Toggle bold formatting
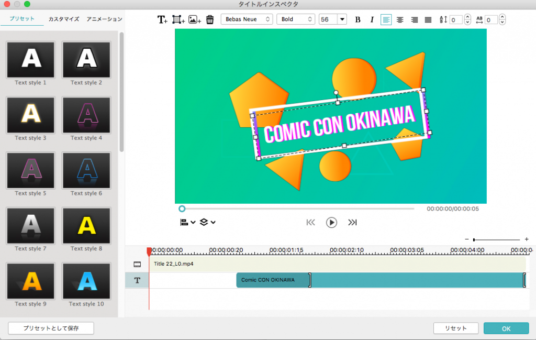This screenshot has height=340, width=536. click(358, 19)
